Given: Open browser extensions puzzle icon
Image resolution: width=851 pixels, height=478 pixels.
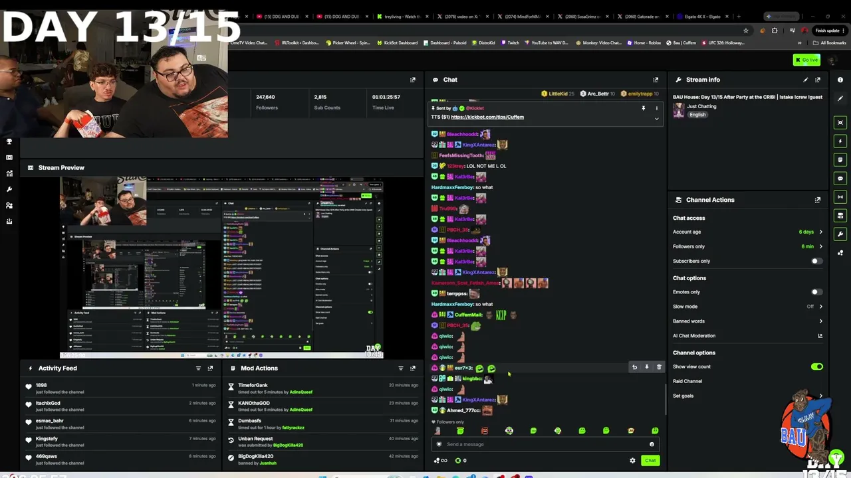Looking at the screenshot, I should click(775, 31).
